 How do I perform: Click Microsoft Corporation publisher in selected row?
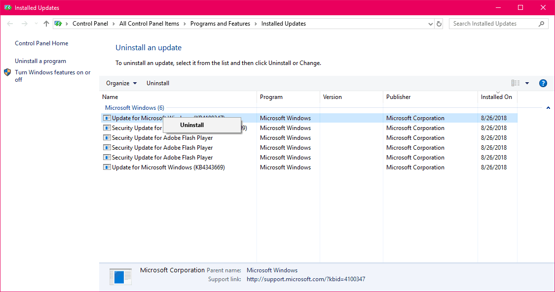click(415, 118)
